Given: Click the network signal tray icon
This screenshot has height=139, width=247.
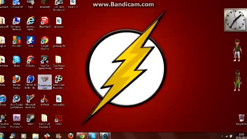Looking at the screenshot, I should pyautogui.click(x=227, y=136).
